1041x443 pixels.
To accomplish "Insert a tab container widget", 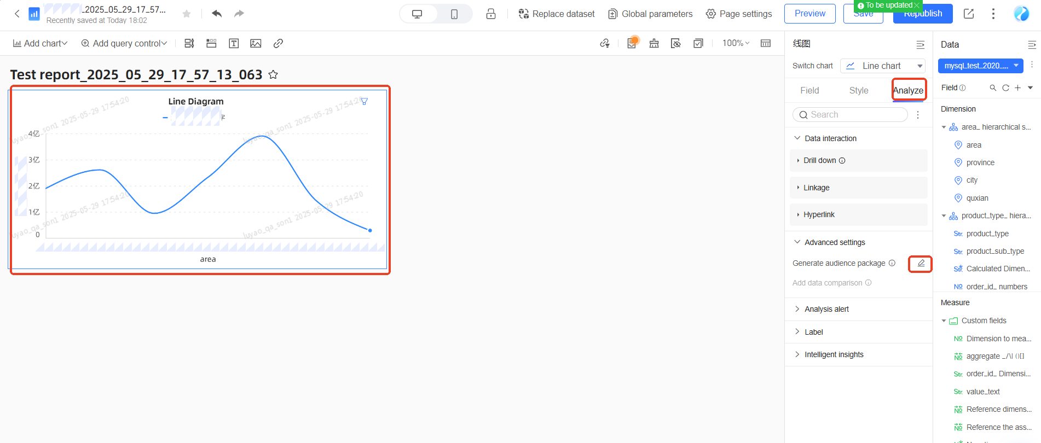I will (x=211, y=43).
